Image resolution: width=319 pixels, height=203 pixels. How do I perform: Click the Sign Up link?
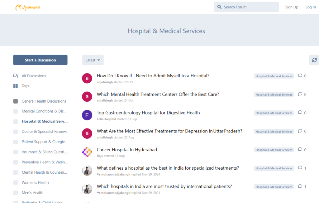pyautogui.click(x=292, y=7)
